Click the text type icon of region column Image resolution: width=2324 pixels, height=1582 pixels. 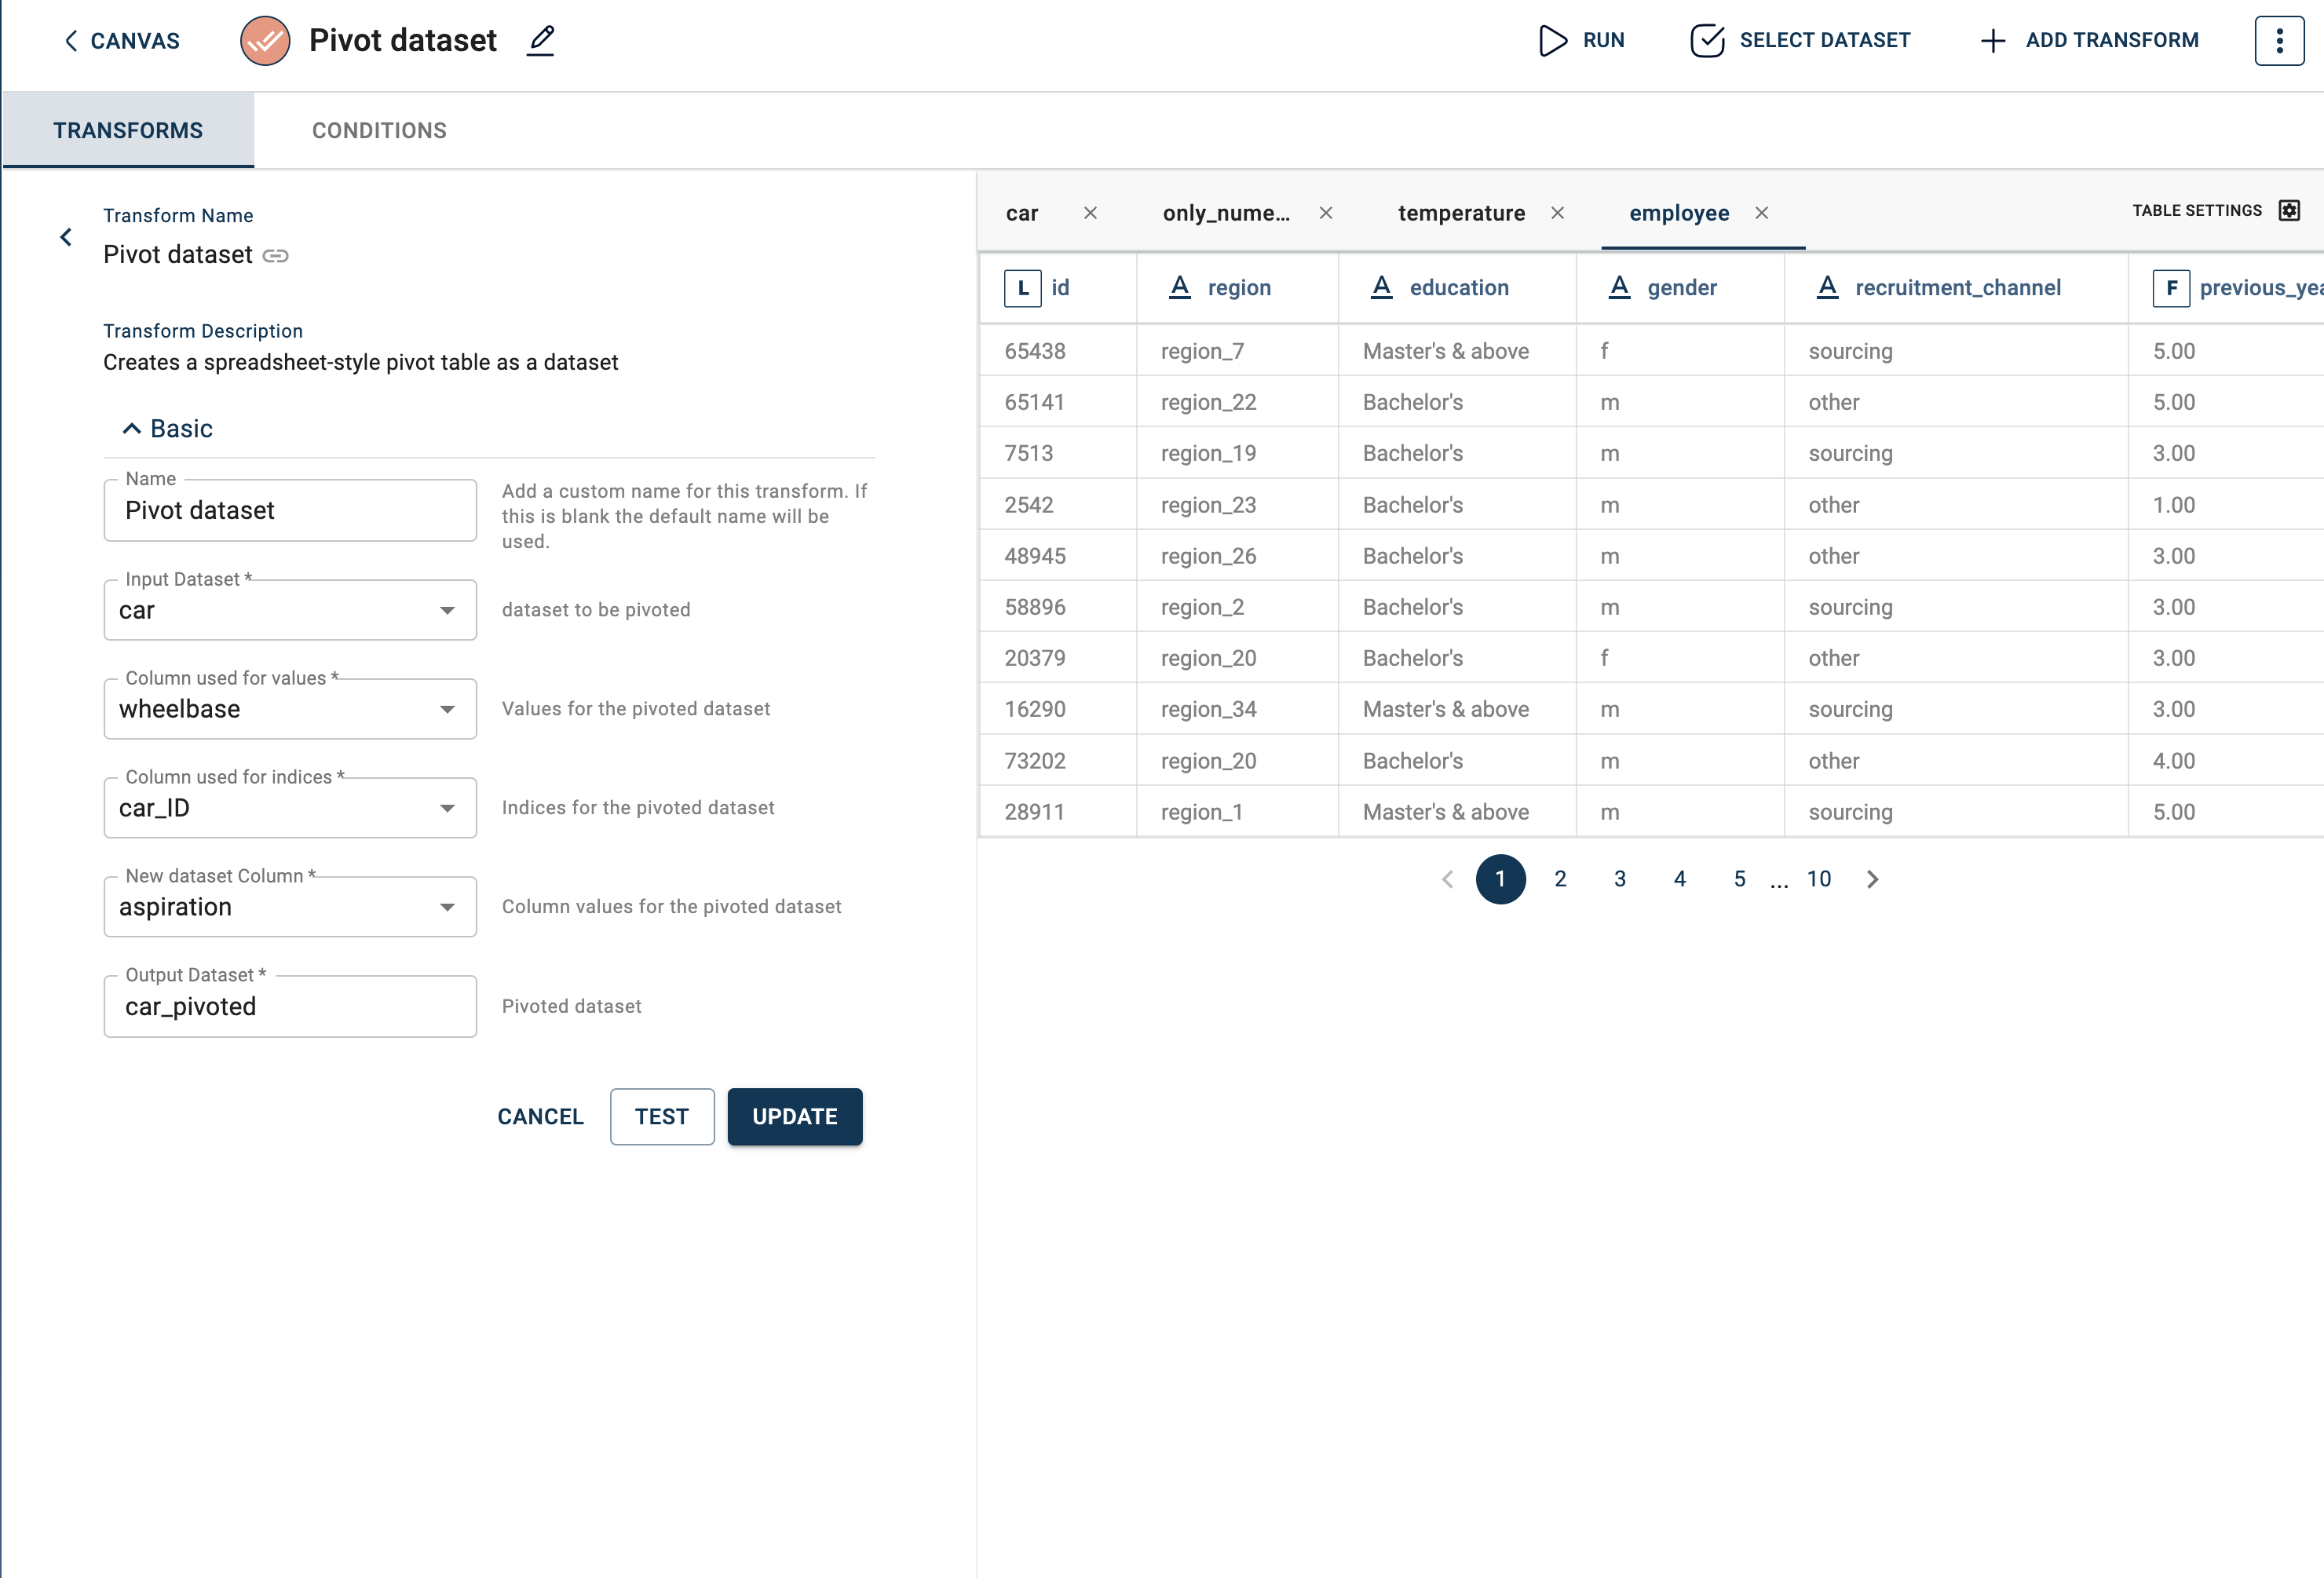1180,288
